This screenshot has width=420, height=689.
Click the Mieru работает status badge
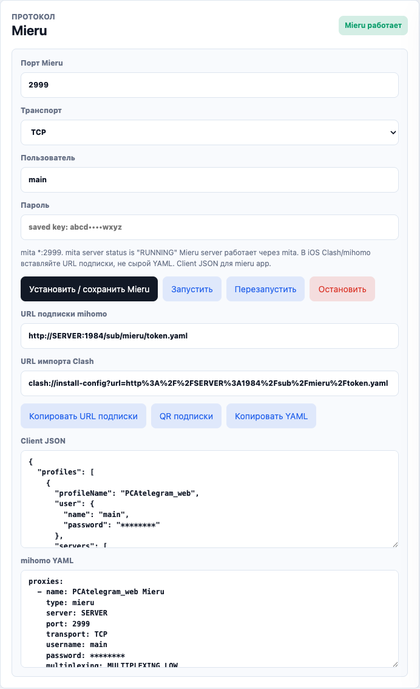tap(373, 26)
